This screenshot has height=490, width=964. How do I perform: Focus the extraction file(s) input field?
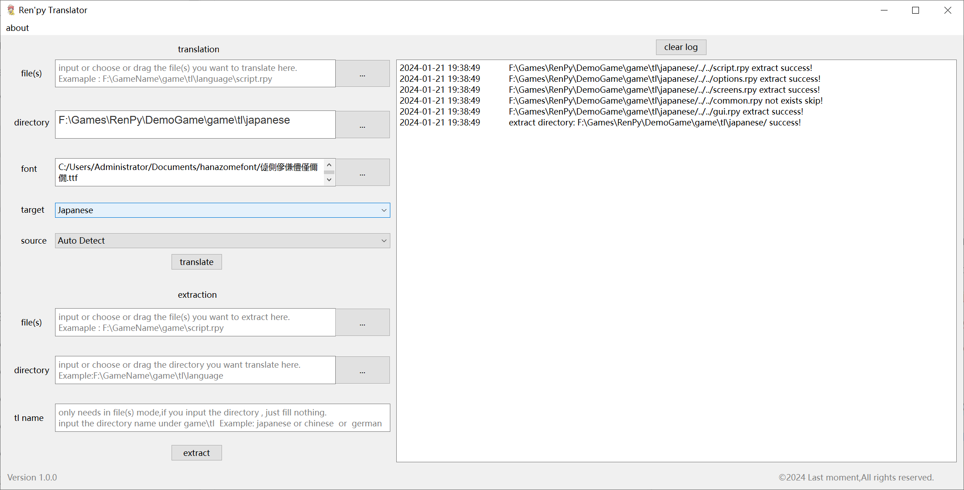[x=195, y=322]
